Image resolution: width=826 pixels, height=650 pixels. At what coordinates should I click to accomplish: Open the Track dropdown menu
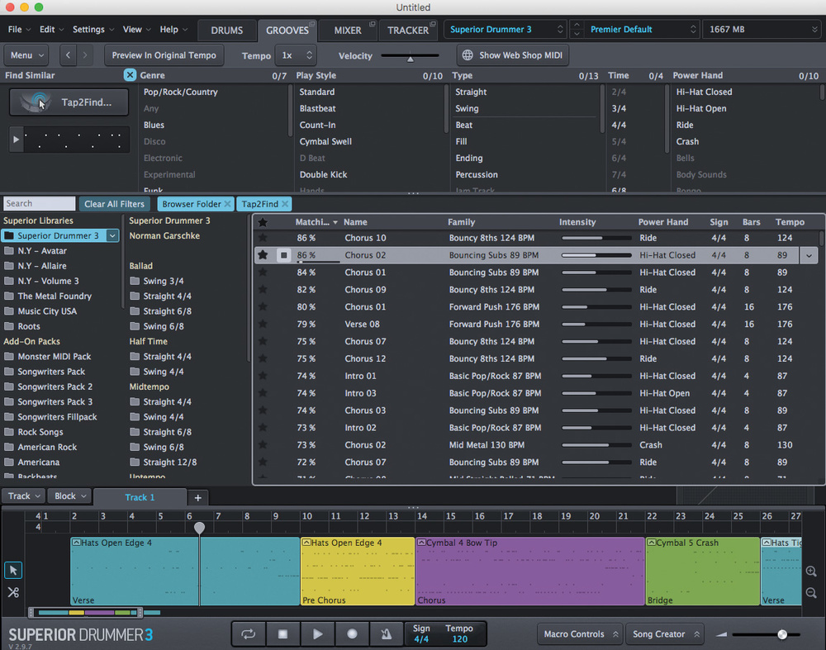coord(24,496)
